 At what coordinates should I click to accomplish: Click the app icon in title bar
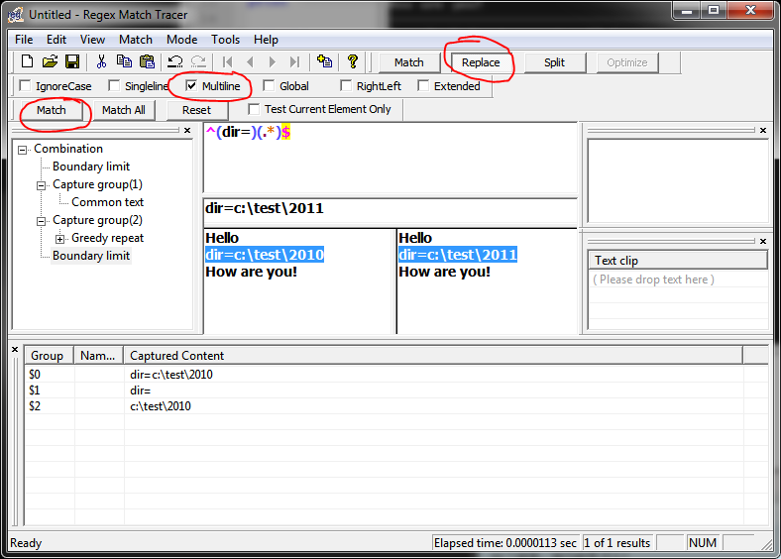[x=16, y=15]
